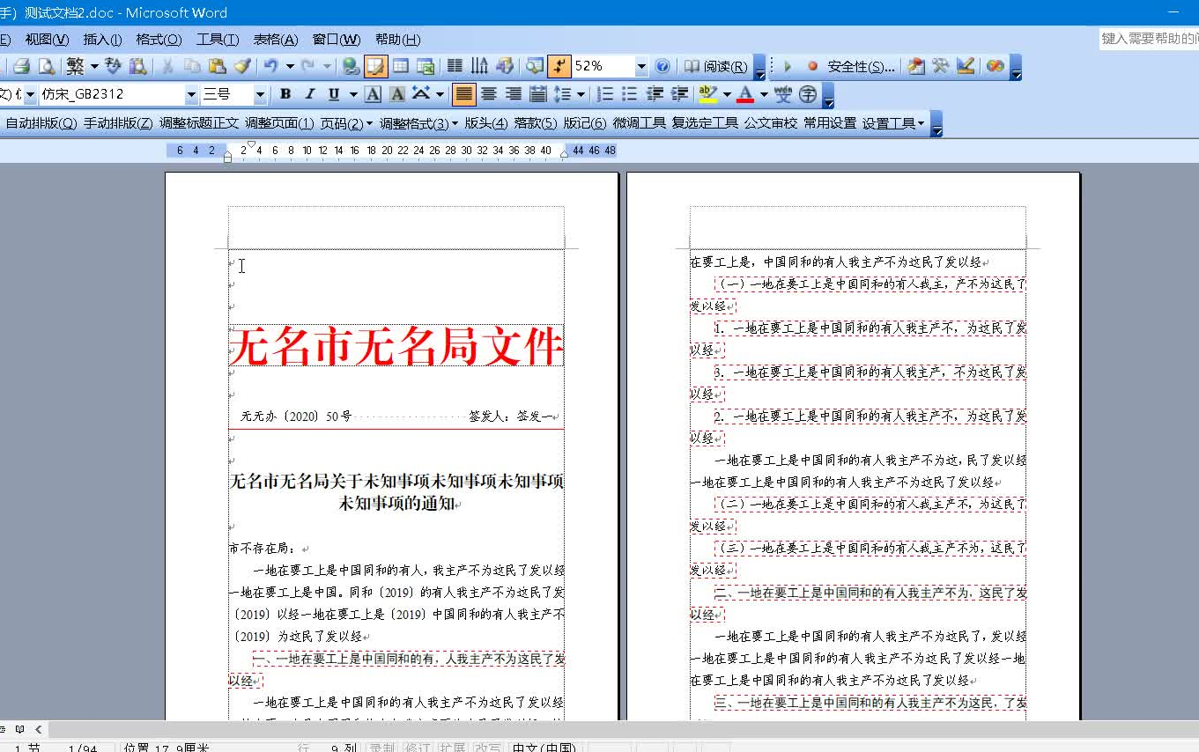
Task: Open the font size dropdown 三号
Action: click(x=260, y=94)
